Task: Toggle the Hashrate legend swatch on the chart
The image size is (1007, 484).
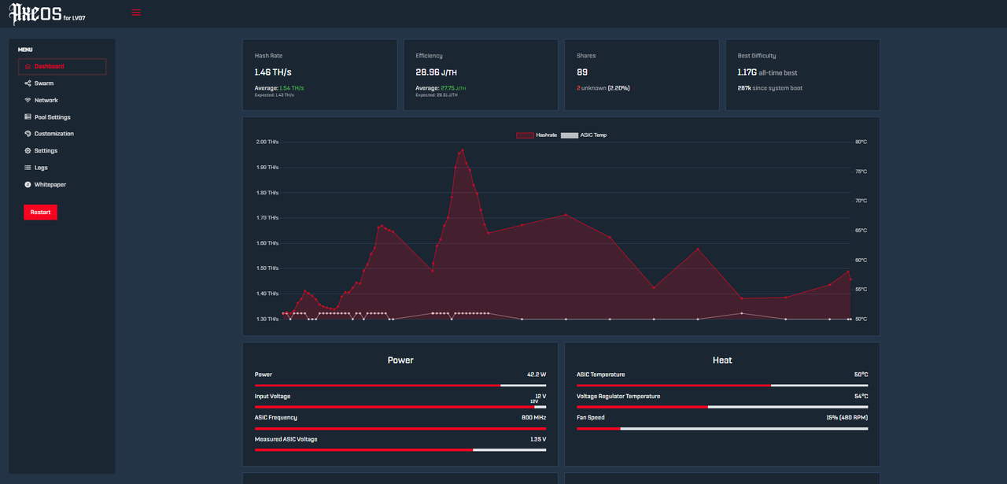Action: 525,135
